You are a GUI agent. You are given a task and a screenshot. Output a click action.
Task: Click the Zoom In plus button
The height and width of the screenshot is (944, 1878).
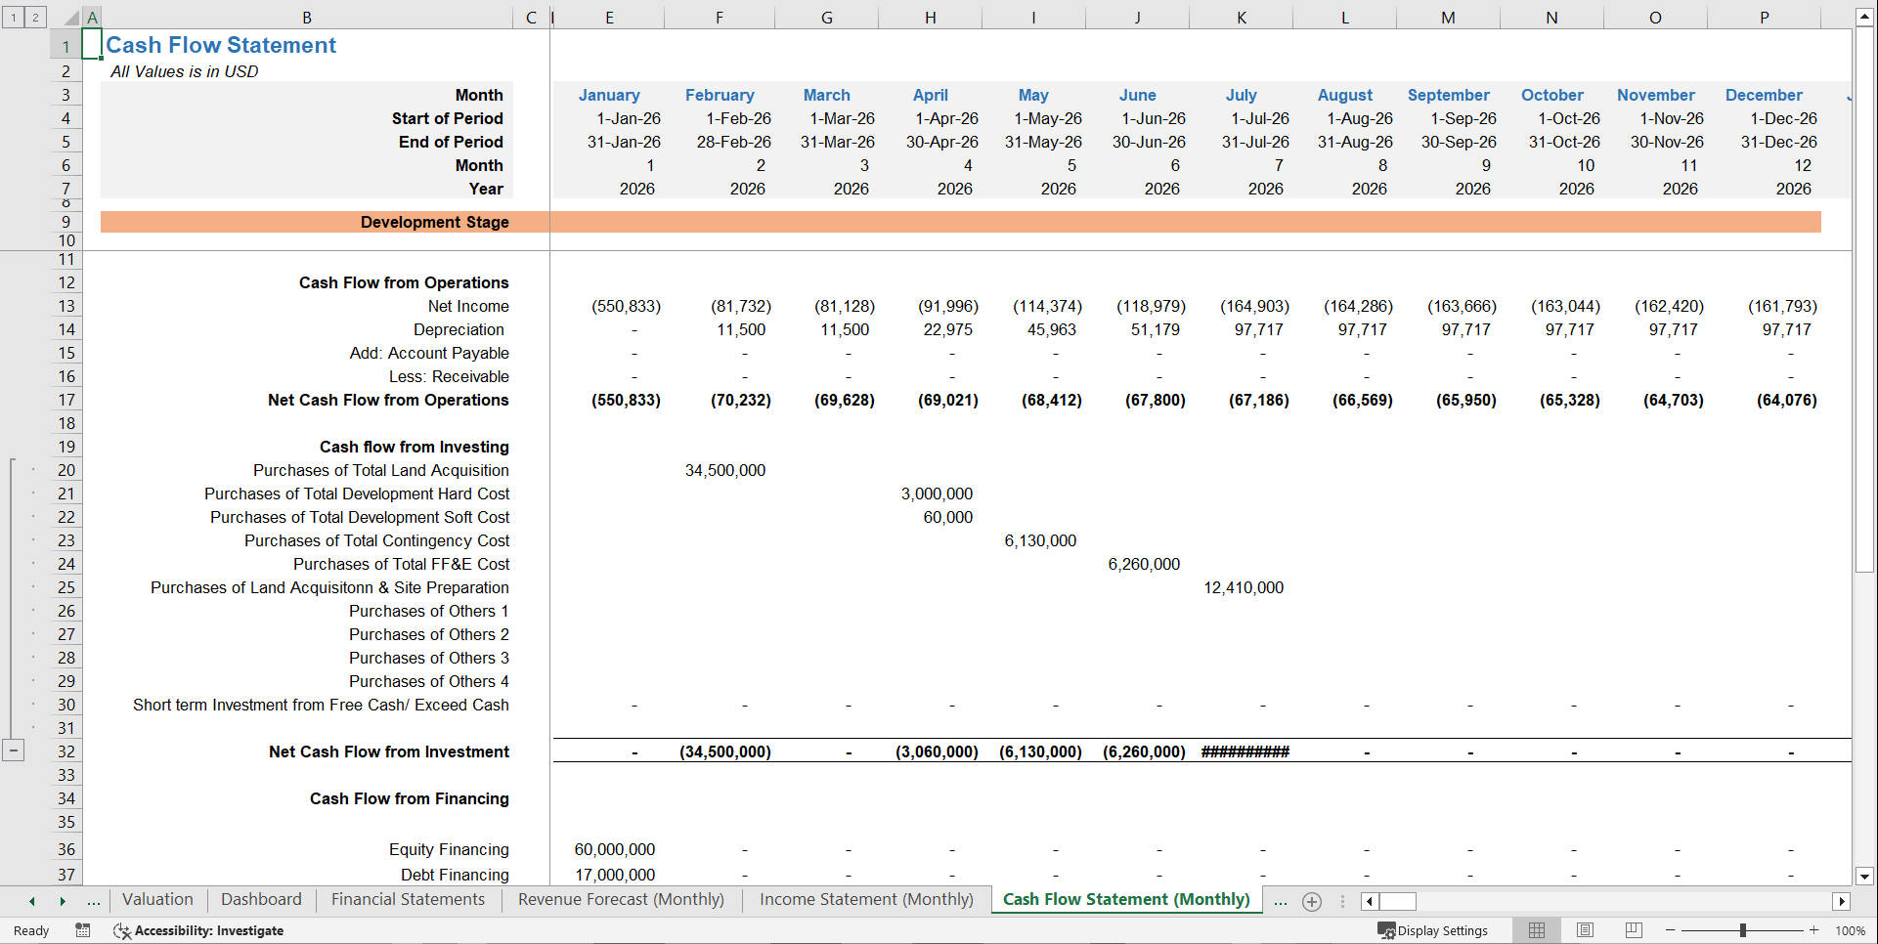tap(1813, 930)
